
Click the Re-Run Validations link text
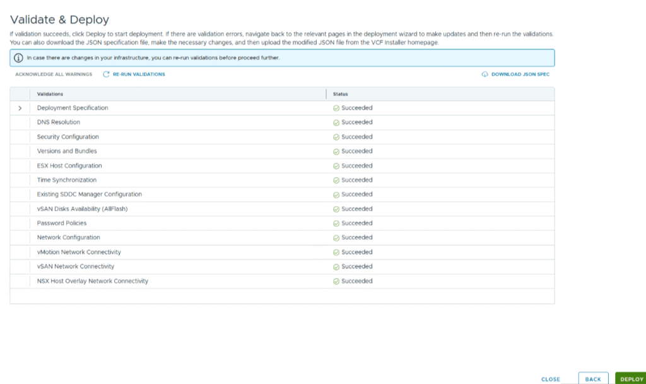[x=139, y=74]
